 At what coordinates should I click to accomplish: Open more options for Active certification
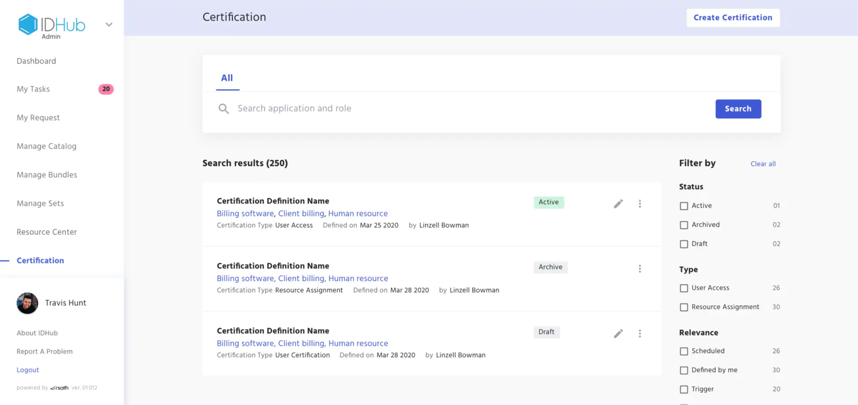click(640, 204)
